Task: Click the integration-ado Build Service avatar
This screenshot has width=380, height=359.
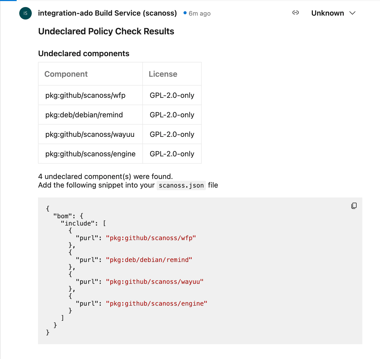Action: pos(25,13)
